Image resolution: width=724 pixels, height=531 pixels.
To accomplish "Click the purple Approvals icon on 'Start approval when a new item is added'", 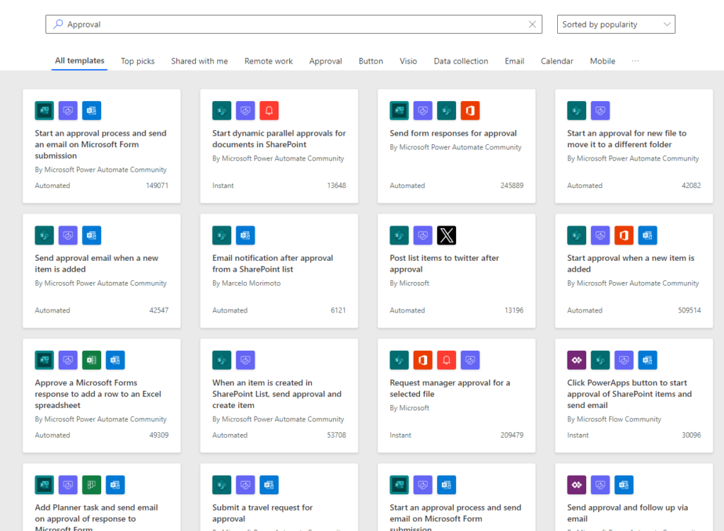I will (x=600, y=235).
